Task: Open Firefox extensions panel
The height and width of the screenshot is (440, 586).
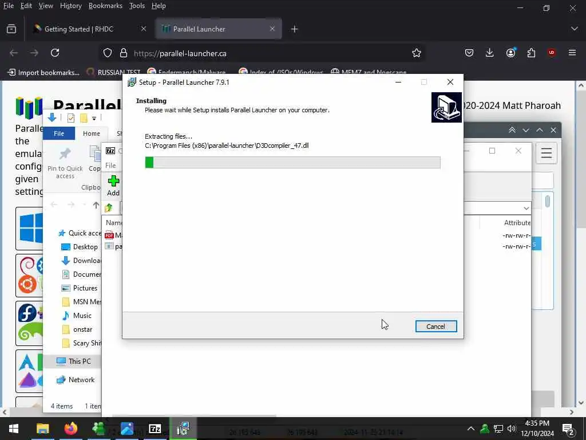Action: tap(531, 53)
